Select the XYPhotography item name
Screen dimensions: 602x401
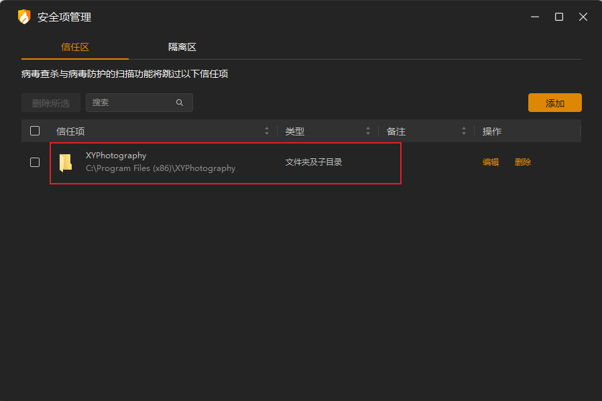(x=116, y=156)
